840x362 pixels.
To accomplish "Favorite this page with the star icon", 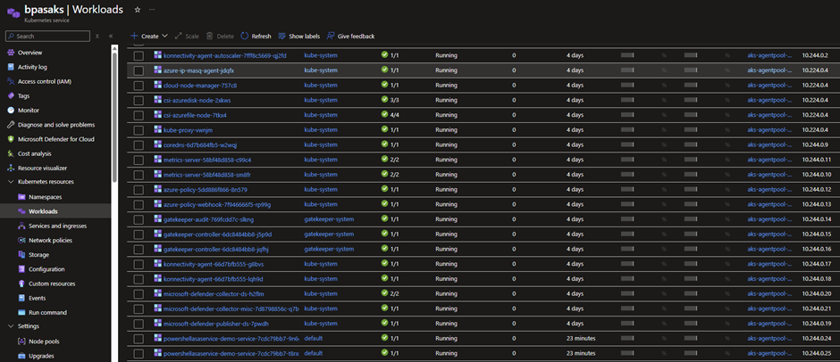I will pyautogui.click(x=137, y=9).
